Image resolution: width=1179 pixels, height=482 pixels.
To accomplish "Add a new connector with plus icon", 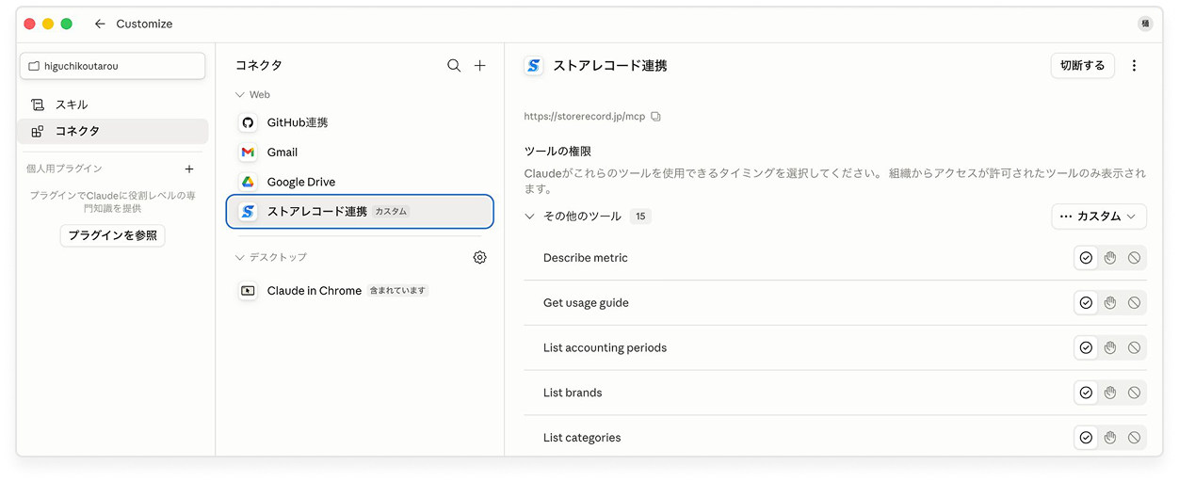I will [x=479, y=65].
